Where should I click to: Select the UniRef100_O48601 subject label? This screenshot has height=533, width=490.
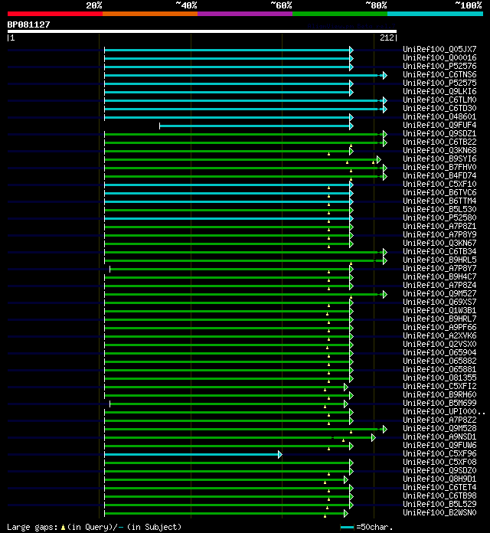tap(439, 117)
